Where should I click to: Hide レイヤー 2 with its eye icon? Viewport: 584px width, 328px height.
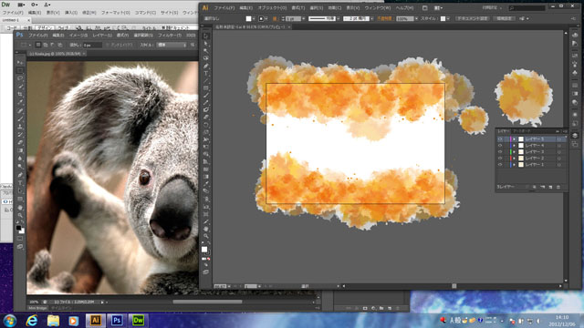(x=500, y=158)
